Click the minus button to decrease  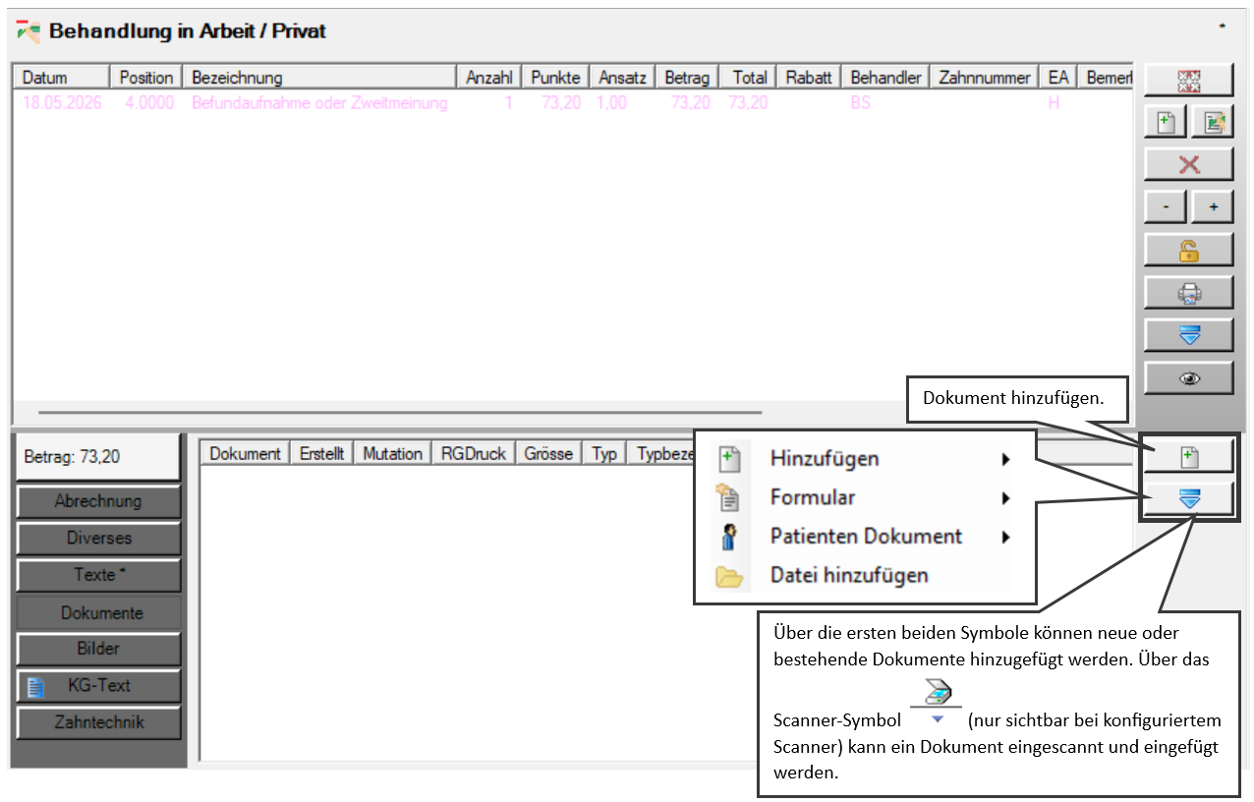1166,207
